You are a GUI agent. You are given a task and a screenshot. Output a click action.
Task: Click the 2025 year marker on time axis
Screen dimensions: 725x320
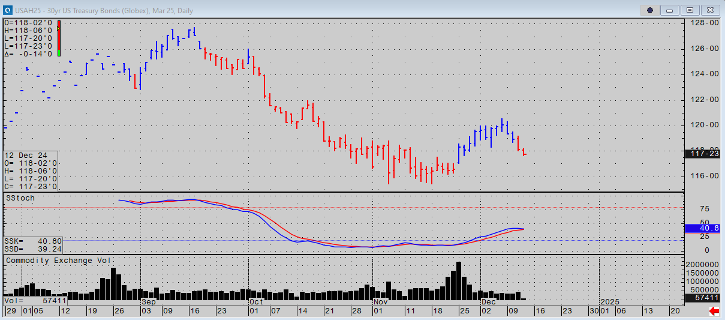(x=610, y=301)
